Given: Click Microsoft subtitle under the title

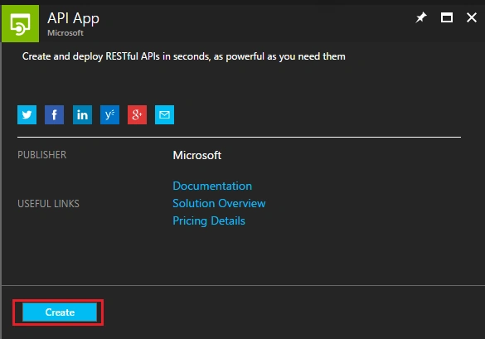Looking at the screenshot, I should (65, 33).
